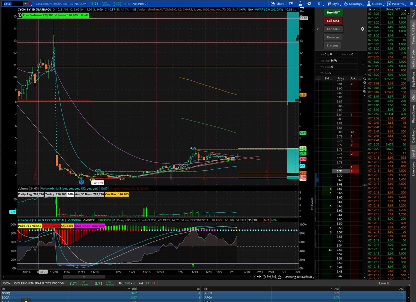Click the ladder Bid column header
The width and height of the screenshot is (416, 302).
pos(326,79)
